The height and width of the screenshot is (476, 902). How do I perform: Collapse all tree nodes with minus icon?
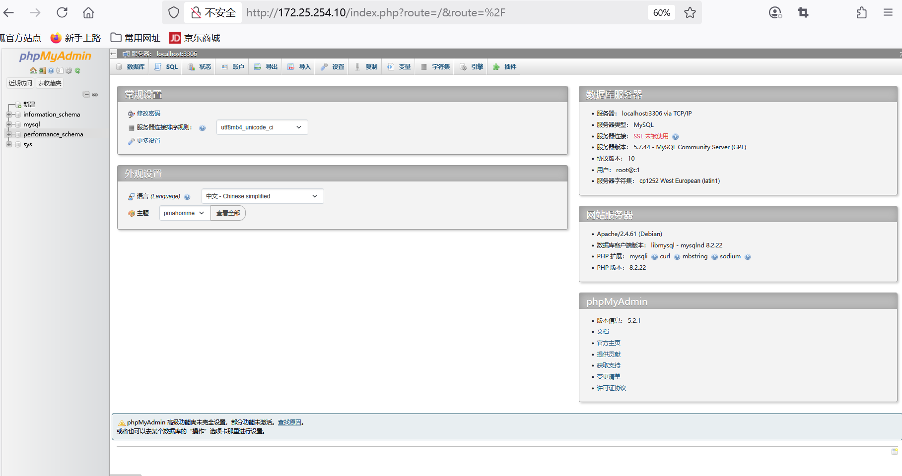pos(86,94)
